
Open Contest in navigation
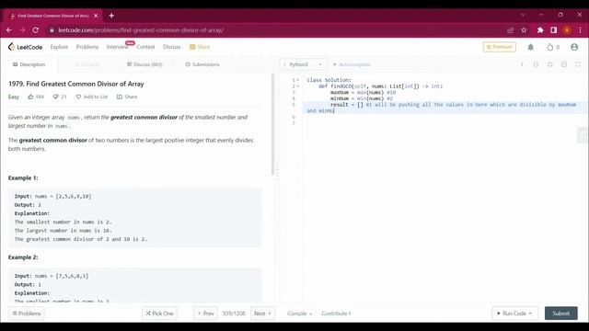tap(145, 47)
